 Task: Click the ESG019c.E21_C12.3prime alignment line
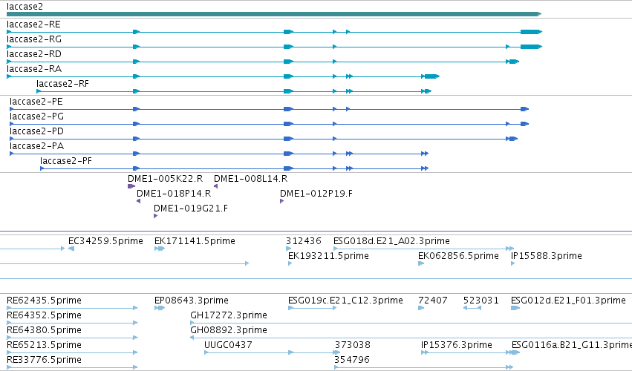click(313, 308)
